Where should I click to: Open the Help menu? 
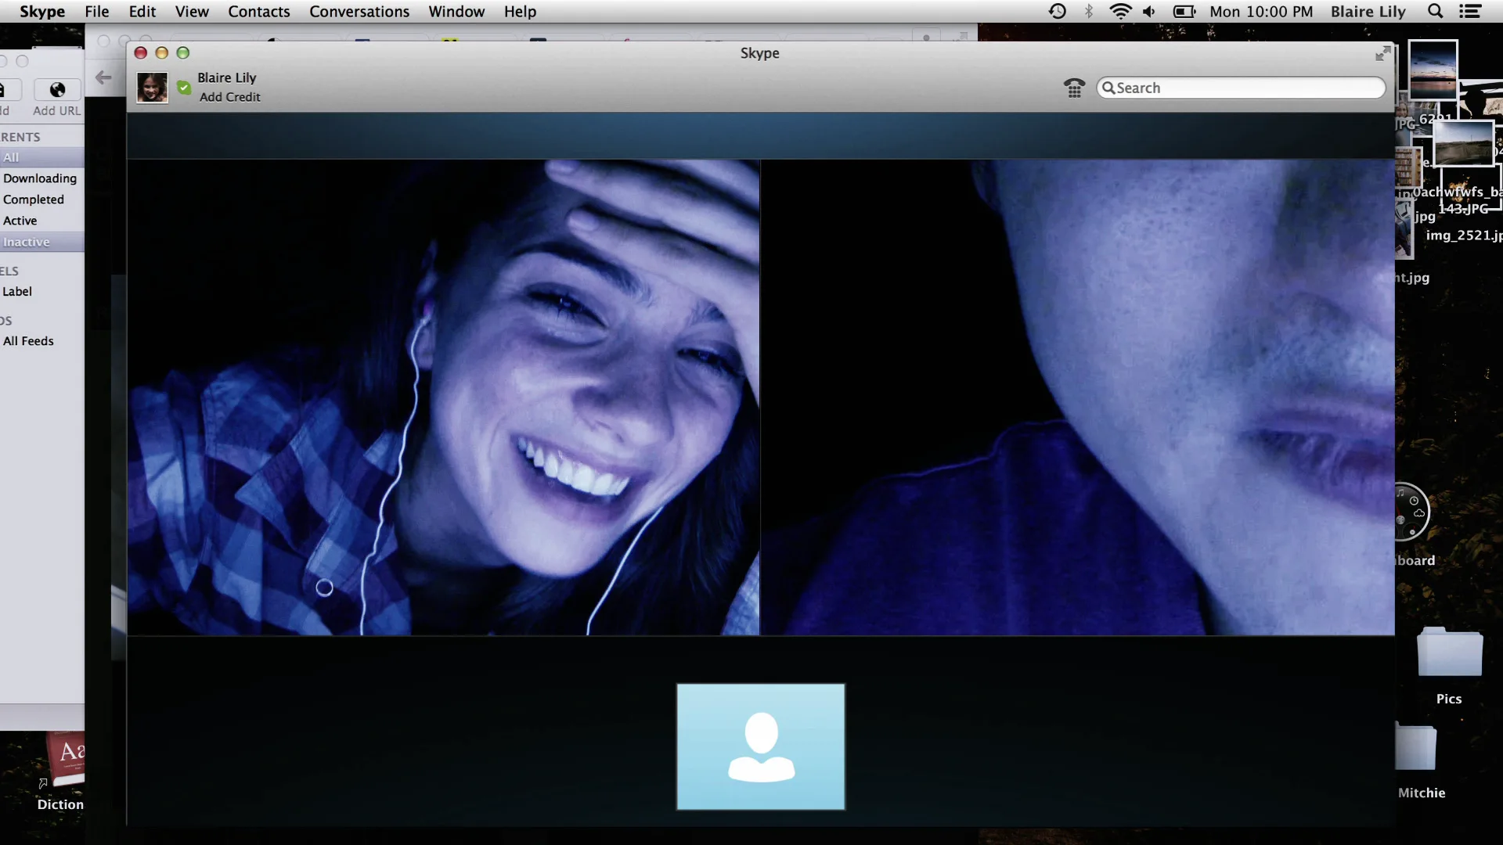pyautogui.click(x=520, y=12)
